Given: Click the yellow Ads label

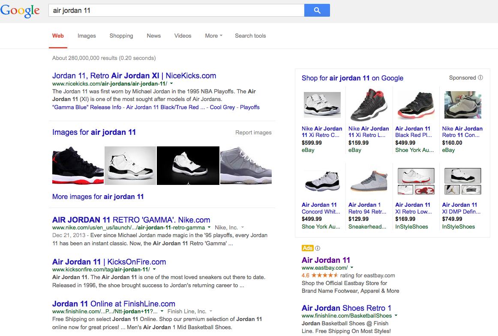Looking at the screenshot, I should (307, 248).
